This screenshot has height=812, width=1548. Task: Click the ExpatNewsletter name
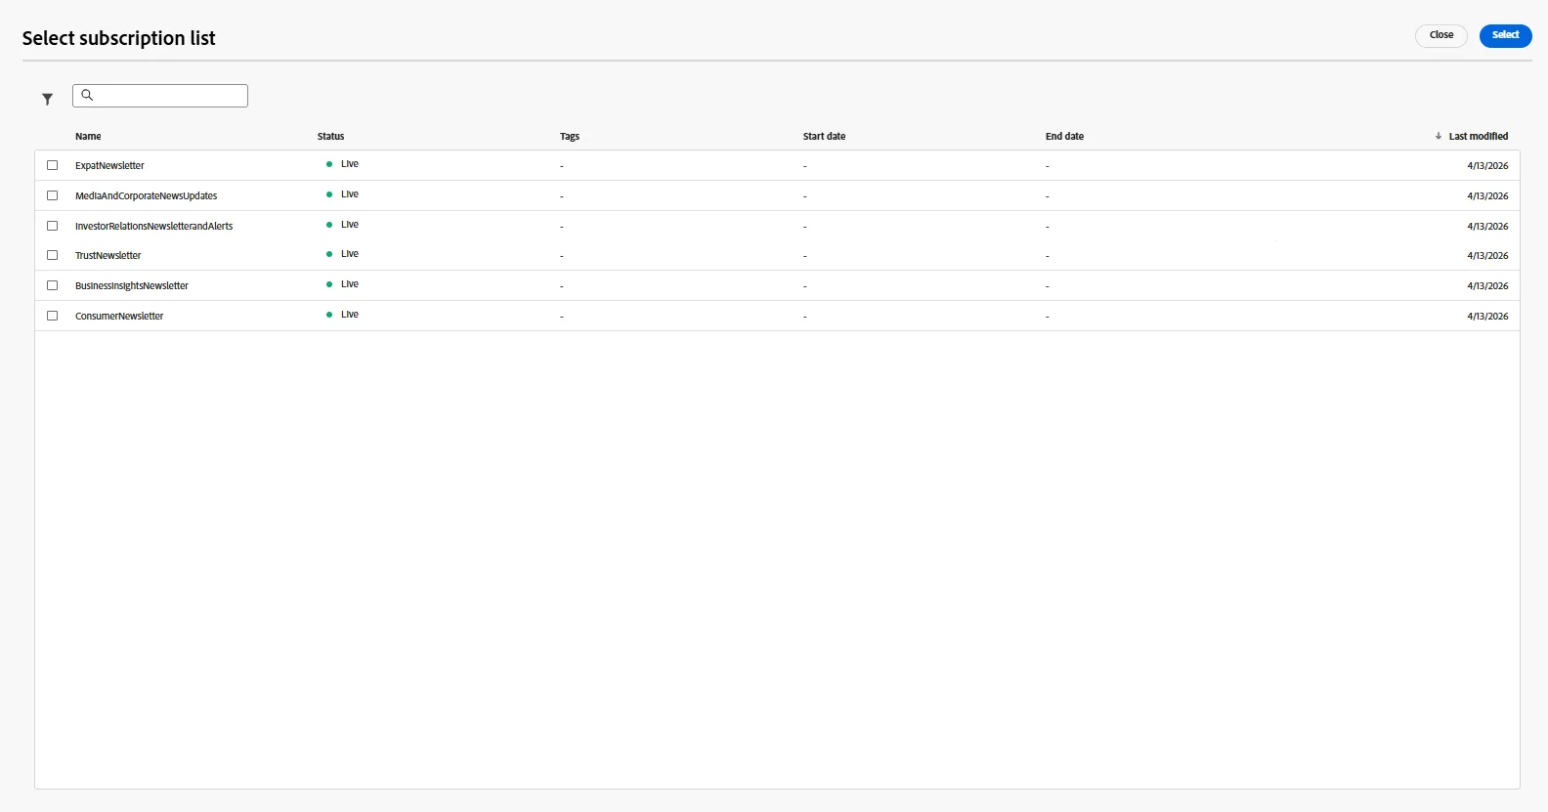click(x=109, y=165)
